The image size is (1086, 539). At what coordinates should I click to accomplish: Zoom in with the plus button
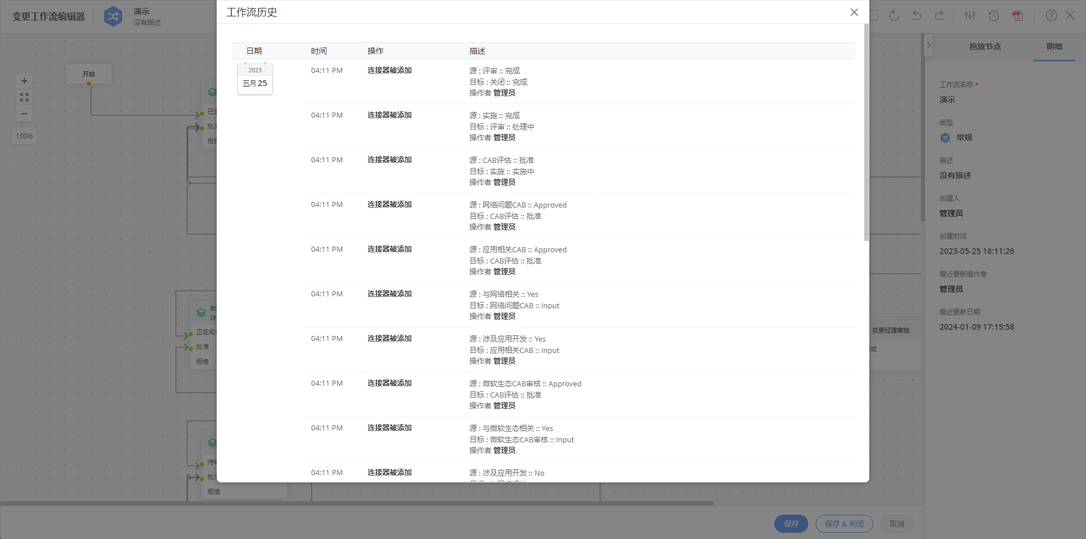click(x=24, y=81)
